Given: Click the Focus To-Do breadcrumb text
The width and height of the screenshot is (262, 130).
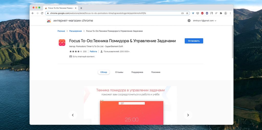Looking at the screenshot, I should tap(114, 31).
